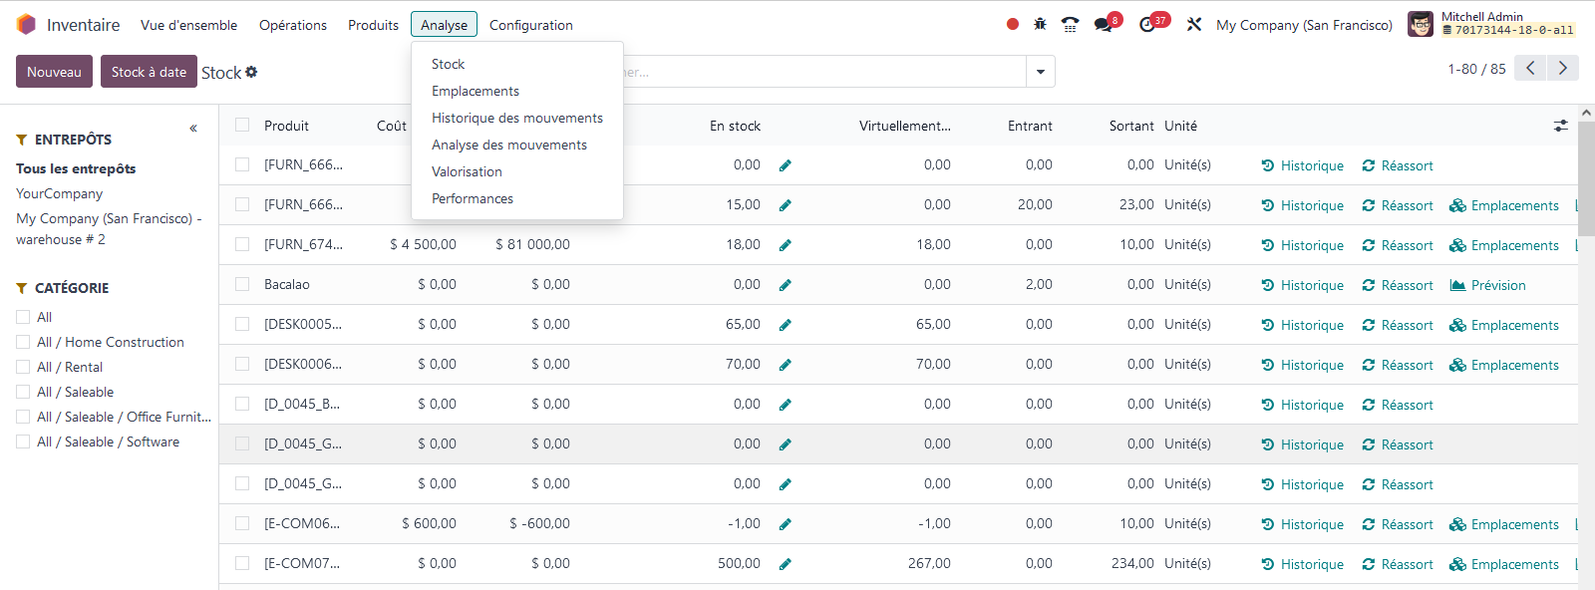Click the red recording indicator icon

coord(1013,24)
